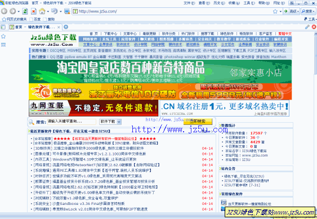Open the 网页式收藏夹 star bookmark

[x=14, y=19]
